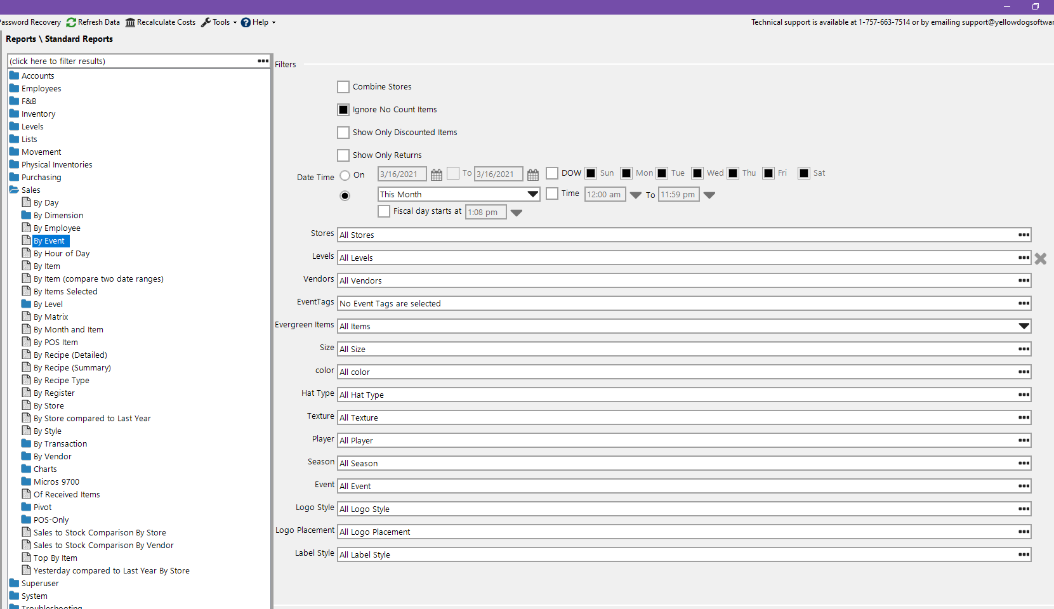Viewport: 1054px width, 609px height.
Task: Open the By Transaction folder icon
Action: tap(26, 443)
